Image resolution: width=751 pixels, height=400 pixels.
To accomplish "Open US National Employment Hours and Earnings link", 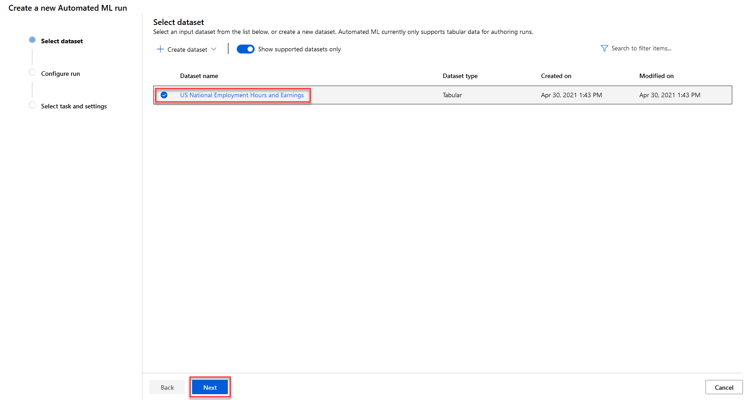I will tap(242, 95).
